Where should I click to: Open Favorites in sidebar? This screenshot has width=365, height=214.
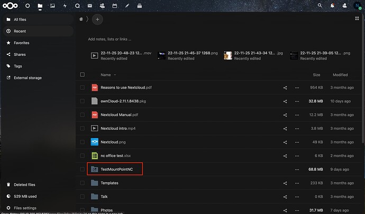point(39,43)
